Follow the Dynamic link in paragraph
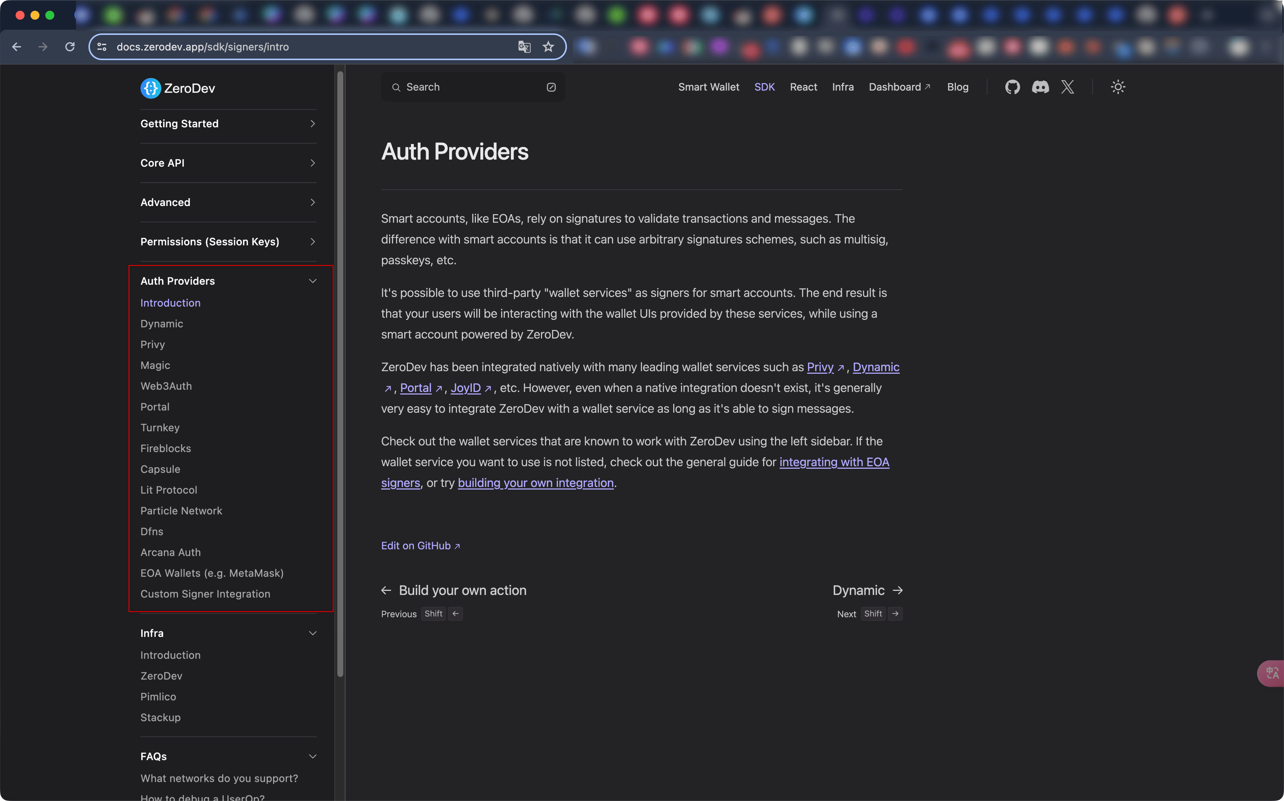The width and height of the screenshot is (1284, 801). point(876,367)
